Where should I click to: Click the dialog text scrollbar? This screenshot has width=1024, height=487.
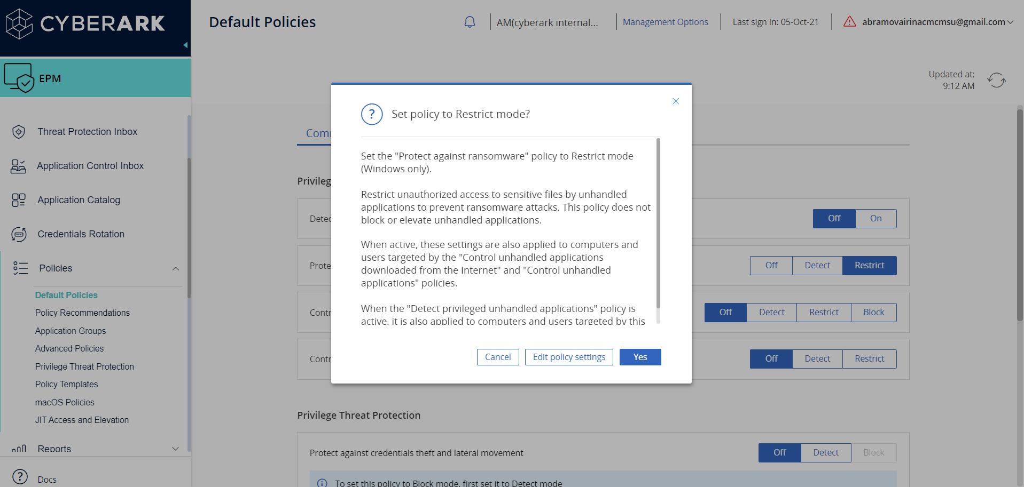click(x=658, y=223)
